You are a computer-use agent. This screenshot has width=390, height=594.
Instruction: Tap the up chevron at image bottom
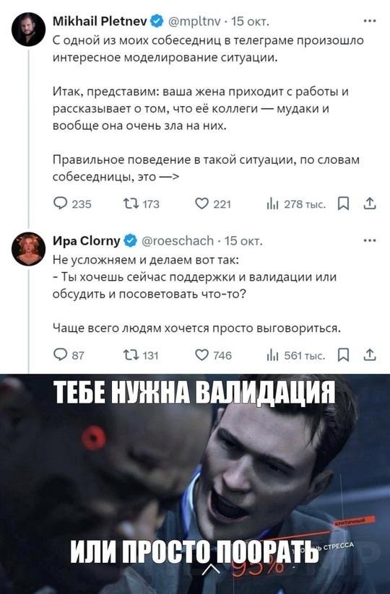pos(212,569)
